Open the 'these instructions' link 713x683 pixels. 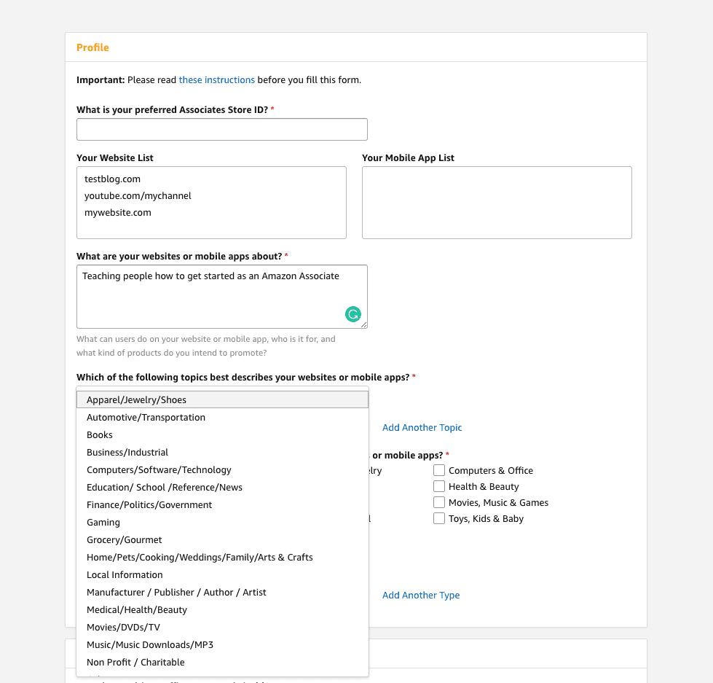tap(216, 79)
